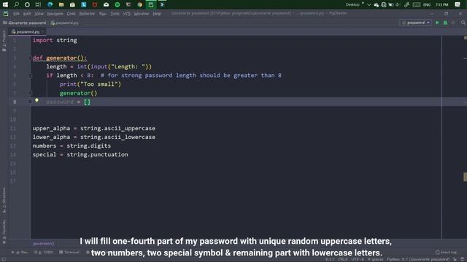The height and width of the screenshot is (262, 467).
Task: Click the taskbar clock showing 7:15 PM
Action: (x=442, y=4)
